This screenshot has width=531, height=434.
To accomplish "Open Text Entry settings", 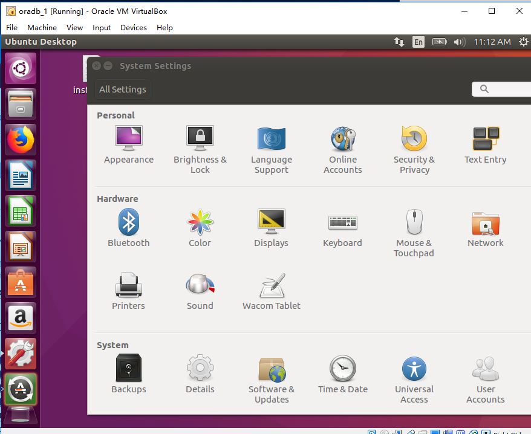I will (x=485, y=144).
